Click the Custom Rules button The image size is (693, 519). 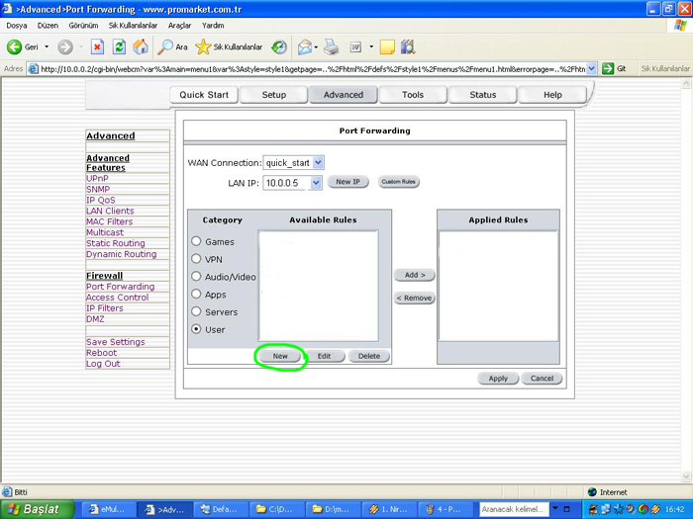pos(399,182)
